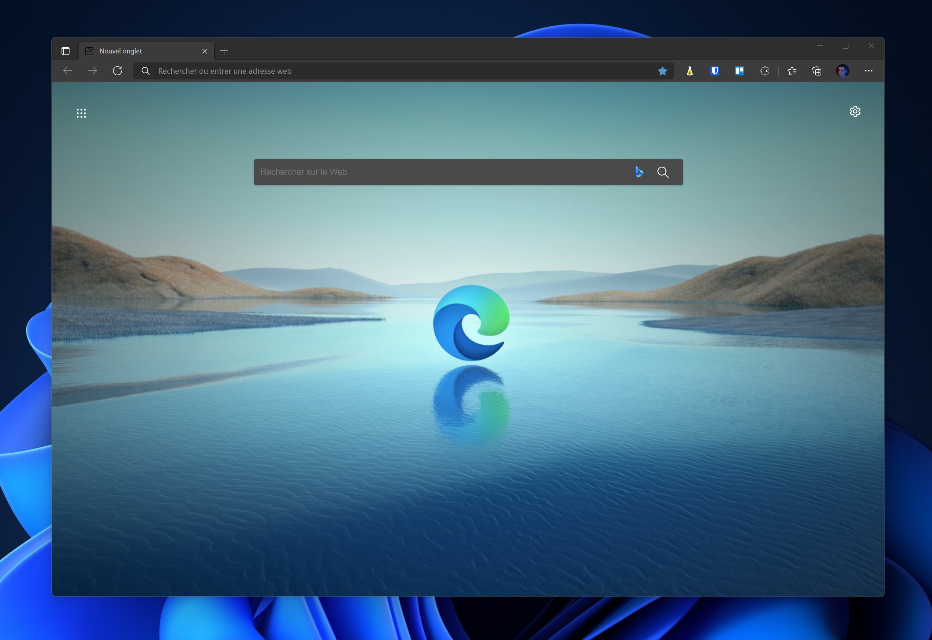932x640 pixels.
Task: Open the Favorites list icon
Action: click(x=792, y=71)
